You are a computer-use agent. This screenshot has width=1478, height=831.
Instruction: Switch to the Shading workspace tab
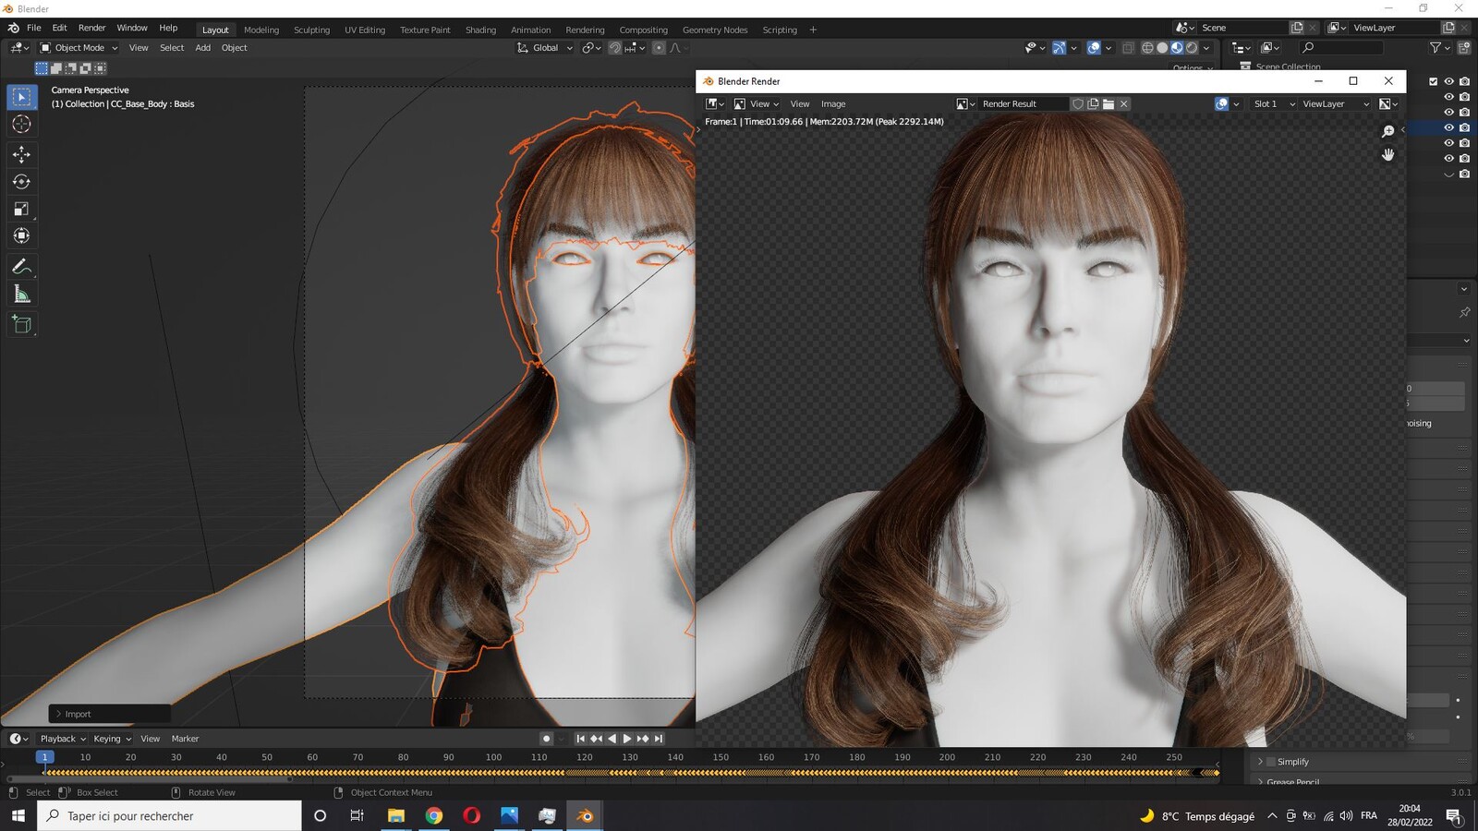click(x=480, y=30)
